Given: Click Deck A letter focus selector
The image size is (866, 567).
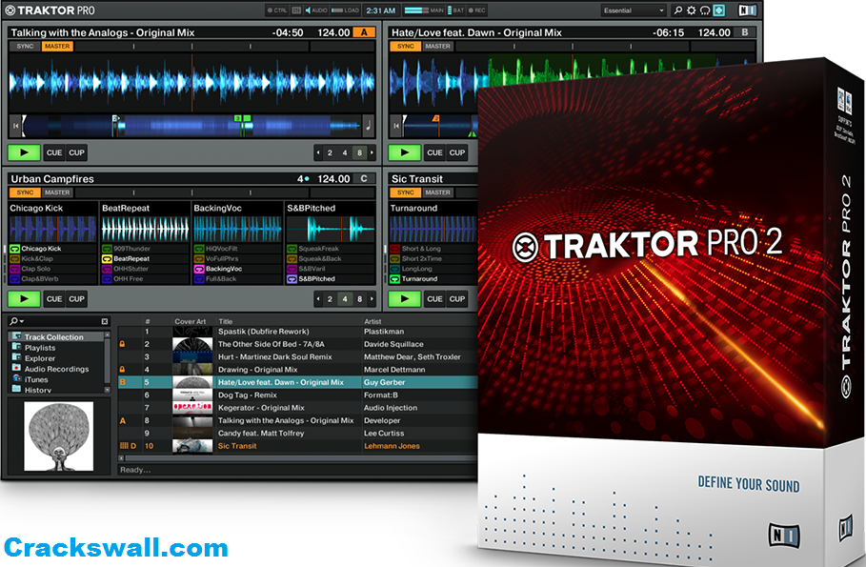Looking at the screenshot, I should click(363, 32).
